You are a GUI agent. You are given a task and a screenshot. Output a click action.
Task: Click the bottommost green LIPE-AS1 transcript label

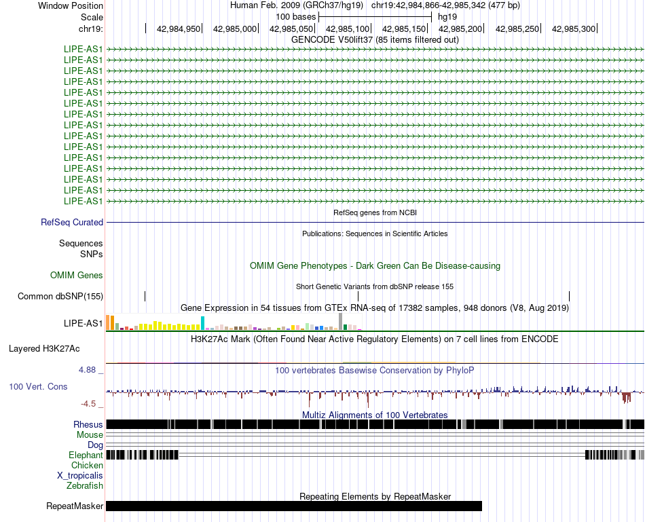click(83, 201)
